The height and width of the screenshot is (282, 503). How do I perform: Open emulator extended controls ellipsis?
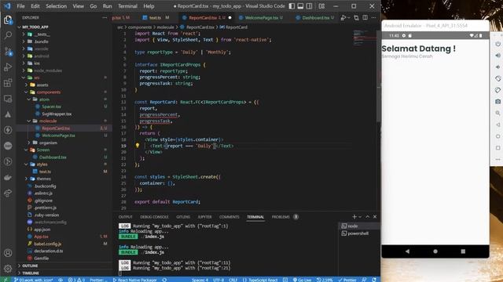click(x=497, y=159)
